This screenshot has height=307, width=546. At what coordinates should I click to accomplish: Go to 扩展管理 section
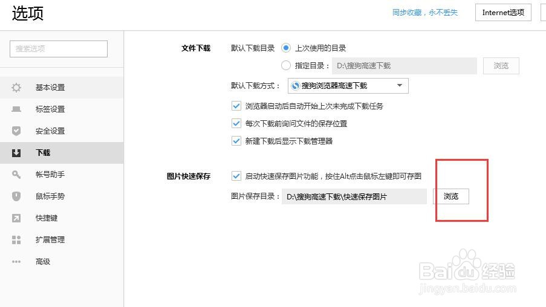coord(62,240)
